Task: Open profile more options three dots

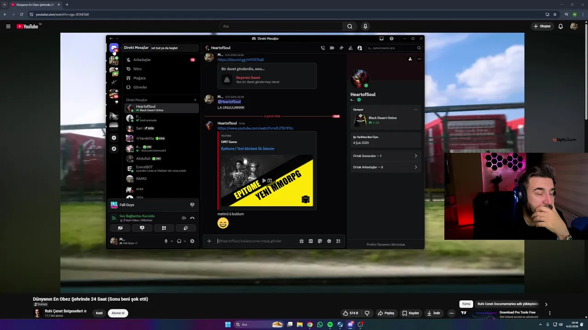Action: [419, 59]
